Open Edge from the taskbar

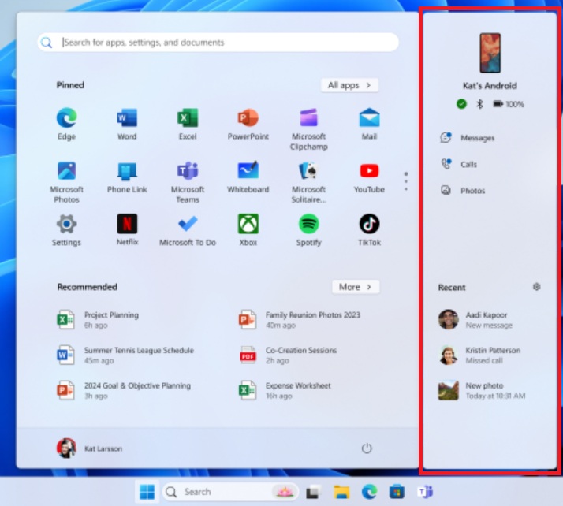[x=369, y=492]
